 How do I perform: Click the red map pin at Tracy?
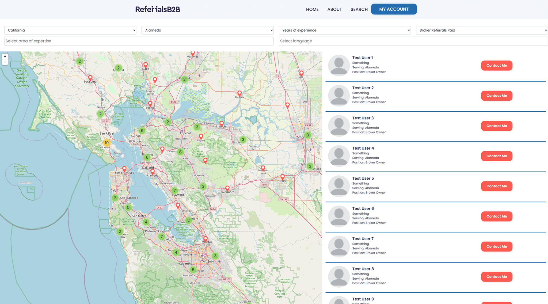(282, 177)
